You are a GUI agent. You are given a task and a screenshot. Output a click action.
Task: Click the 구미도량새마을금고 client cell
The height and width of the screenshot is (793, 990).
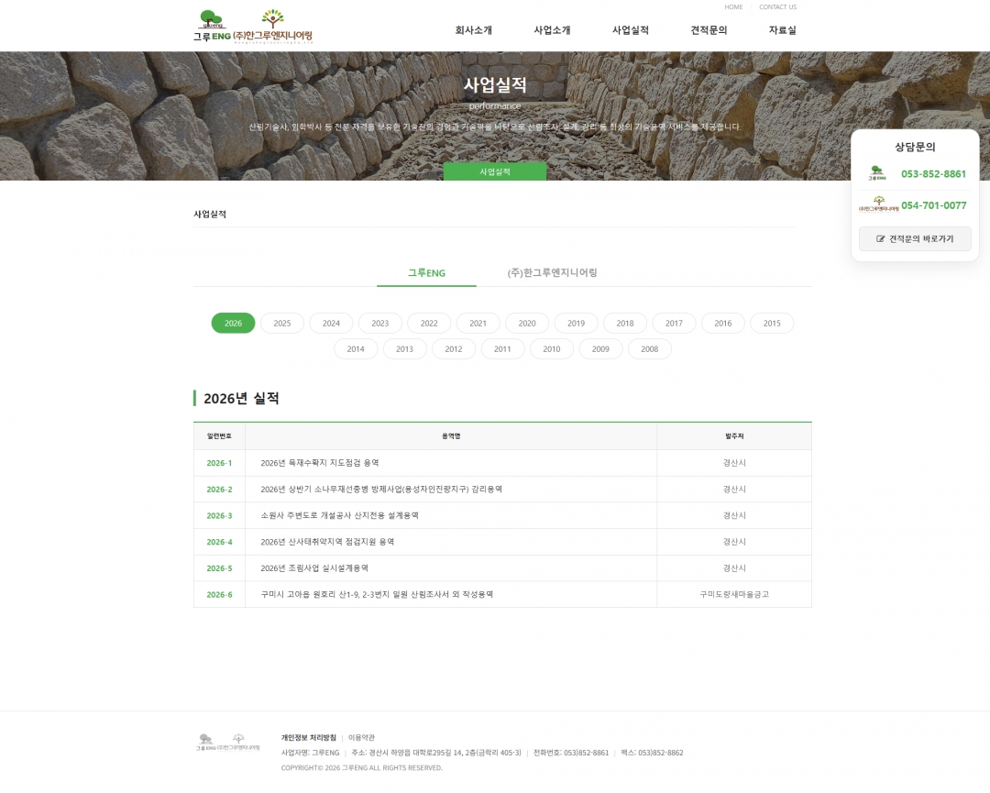[734, 595]
